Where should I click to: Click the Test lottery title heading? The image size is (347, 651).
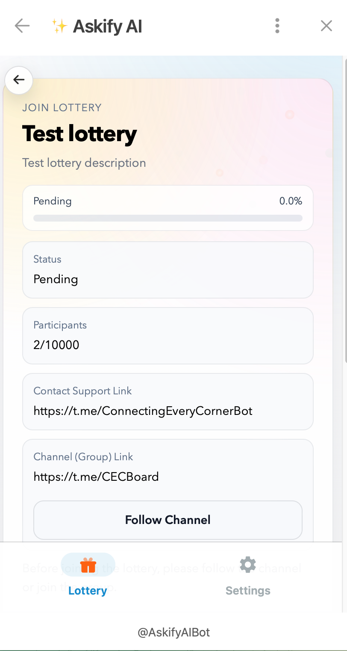[x=79, y=133]
